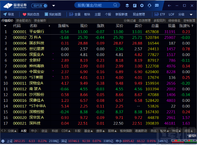Switch to the 资金驱动力 tab
This screenshot has height=145, width=197.
click(x=23, y=21)
